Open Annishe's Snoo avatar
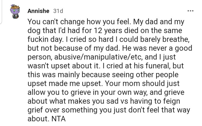The height and width of the screenshot is (126, 202). 15,11
